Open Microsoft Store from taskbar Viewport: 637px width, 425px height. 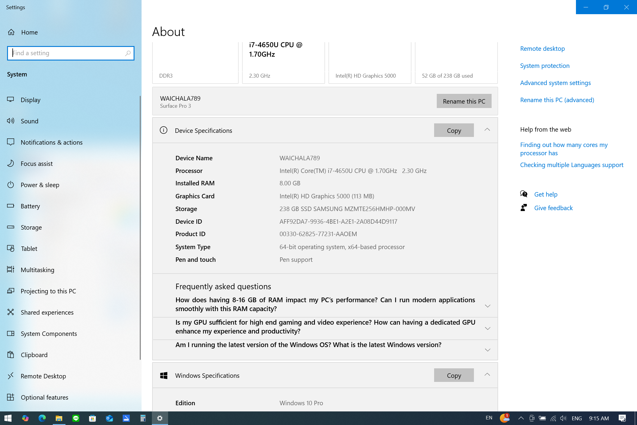(93, 418)
